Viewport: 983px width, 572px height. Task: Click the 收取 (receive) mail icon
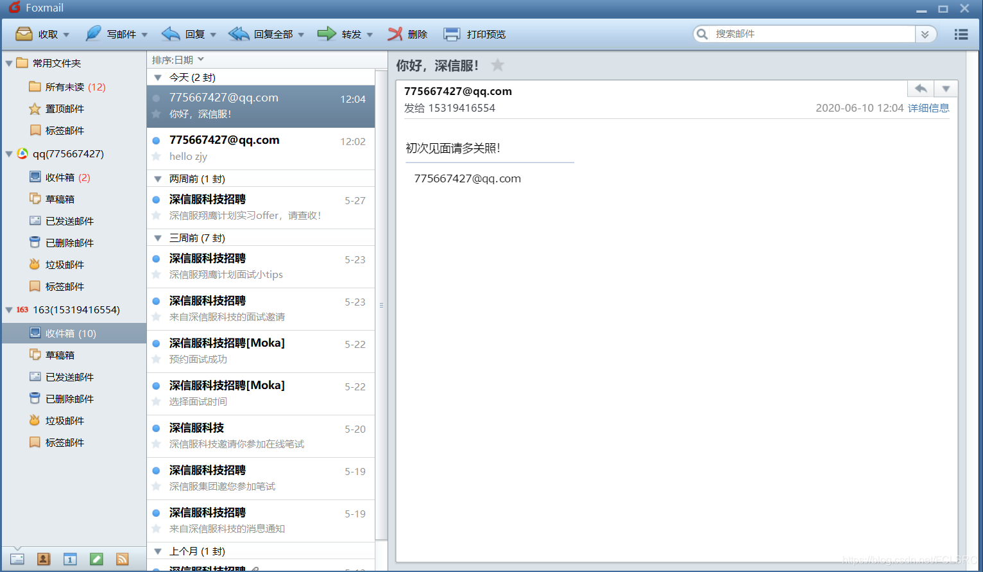click(x=24, y=34)
